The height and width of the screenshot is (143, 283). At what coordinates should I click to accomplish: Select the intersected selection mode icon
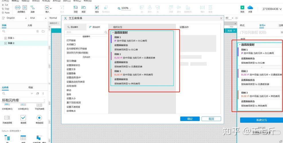point(18,7)
